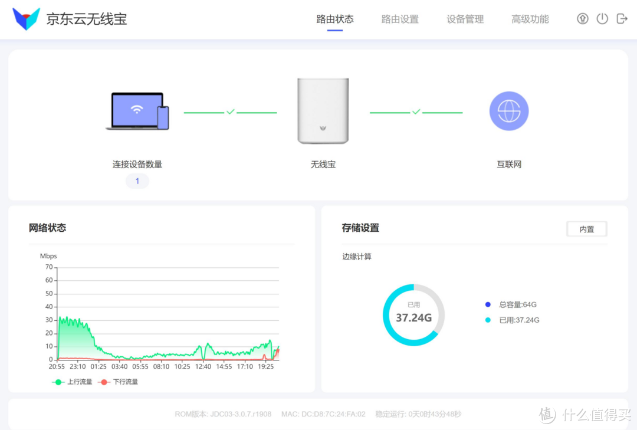The image size is (637, 430).
Task: Open the 高级功能 tab
Action: pos(529,19)
